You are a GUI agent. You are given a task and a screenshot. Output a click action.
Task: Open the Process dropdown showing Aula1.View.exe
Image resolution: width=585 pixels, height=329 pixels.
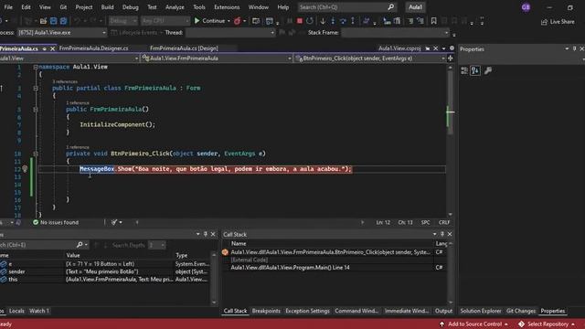[61, 33]
